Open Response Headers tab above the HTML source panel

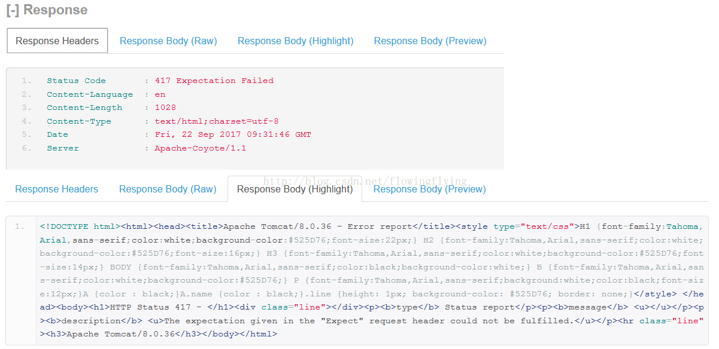tap(56, 189)
